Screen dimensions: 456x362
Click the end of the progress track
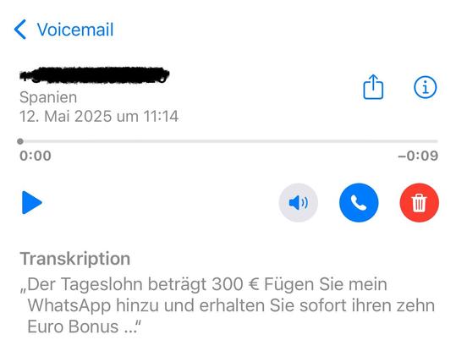437,141
